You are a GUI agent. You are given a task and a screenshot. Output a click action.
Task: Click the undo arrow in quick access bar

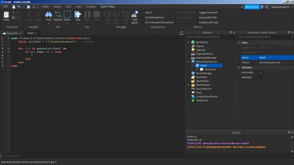coord(19,7)
